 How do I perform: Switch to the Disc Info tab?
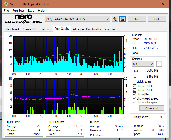click(x=46, y=29)
